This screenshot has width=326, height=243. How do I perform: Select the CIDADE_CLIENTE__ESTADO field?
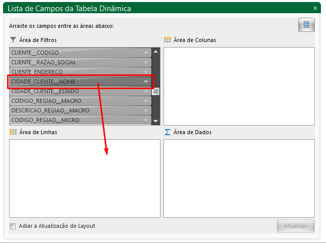pos(80,91)
